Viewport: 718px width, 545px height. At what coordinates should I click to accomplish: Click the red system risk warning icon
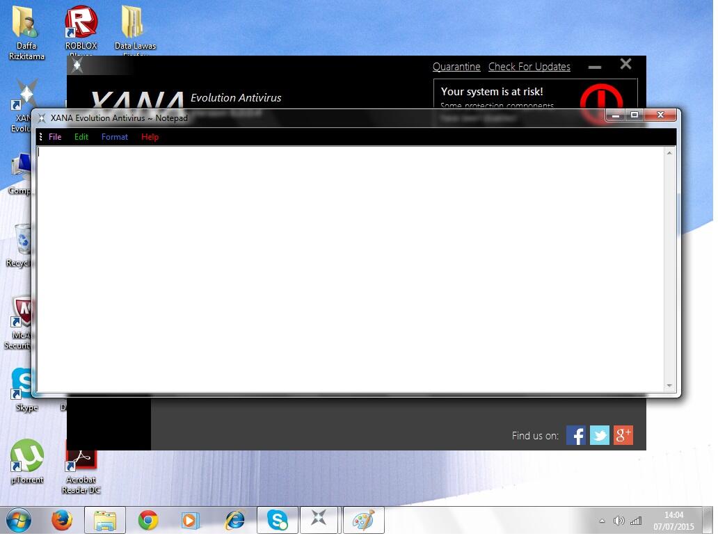[x=601, y=99]
